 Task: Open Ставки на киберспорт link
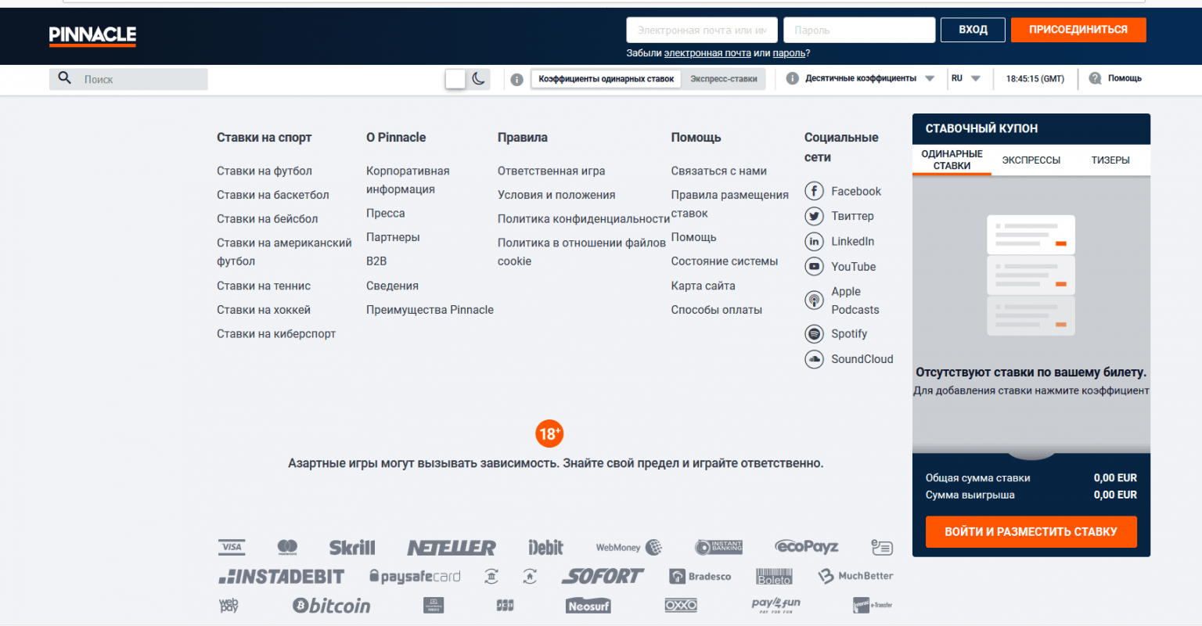coord(276,333)
